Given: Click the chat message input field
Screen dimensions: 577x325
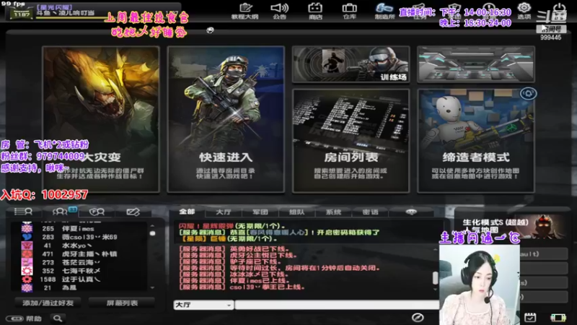Looking at the screenshot, I should (337, 305).
